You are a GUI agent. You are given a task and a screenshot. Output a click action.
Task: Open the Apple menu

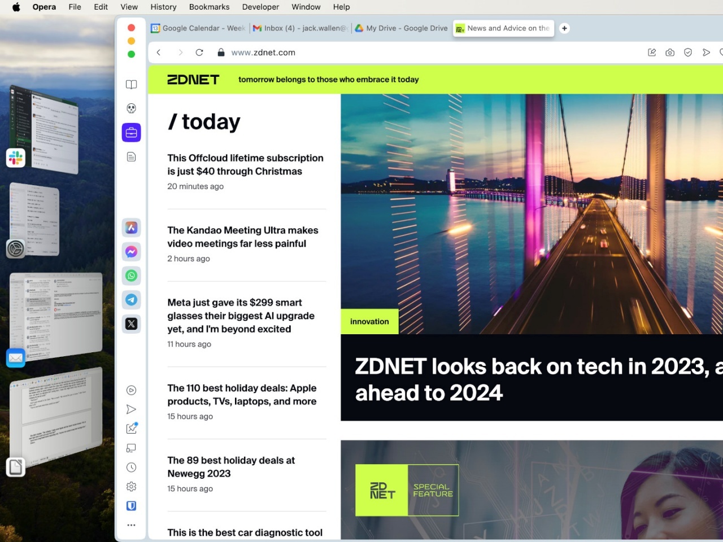(16, 7)
